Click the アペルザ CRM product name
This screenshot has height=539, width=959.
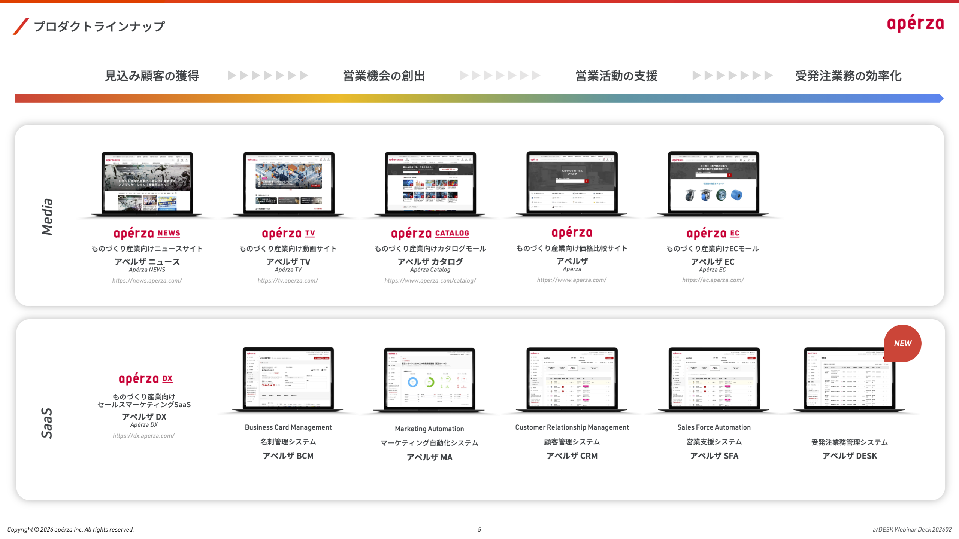572,456
